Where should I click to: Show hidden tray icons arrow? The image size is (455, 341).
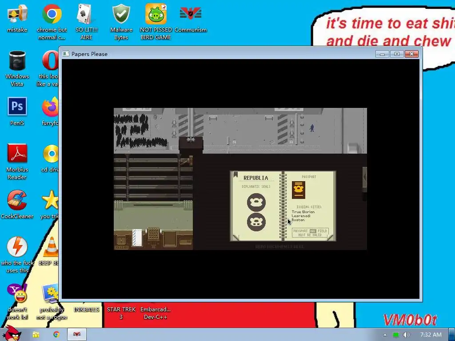(x=385, y=335)
